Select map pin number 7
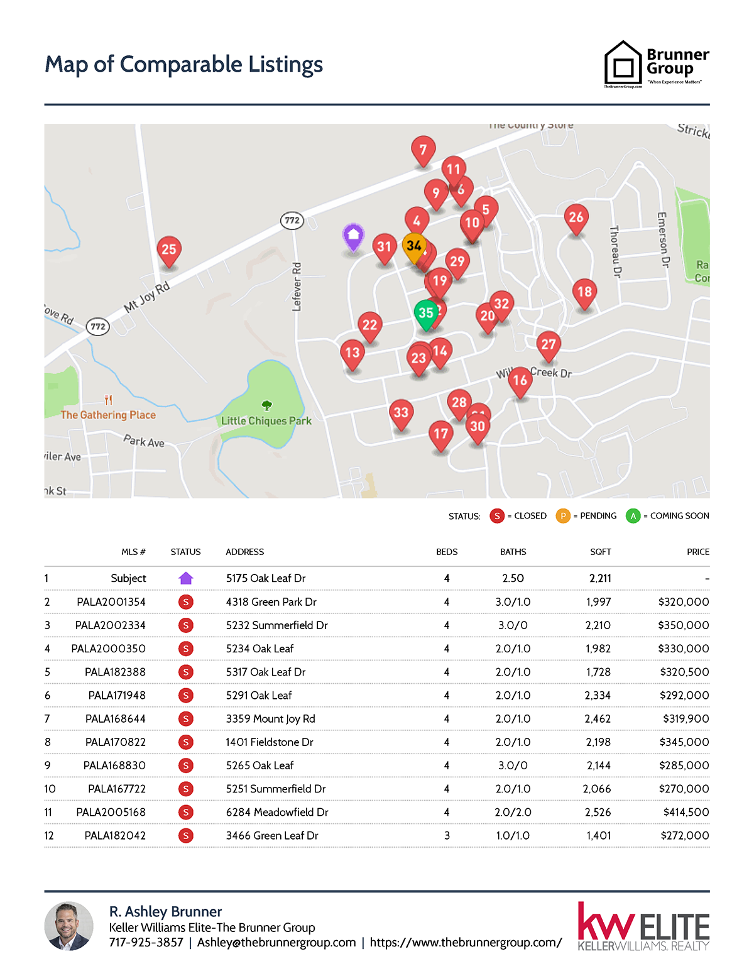The width and height of the screenshot is (754, 976). 423,151
